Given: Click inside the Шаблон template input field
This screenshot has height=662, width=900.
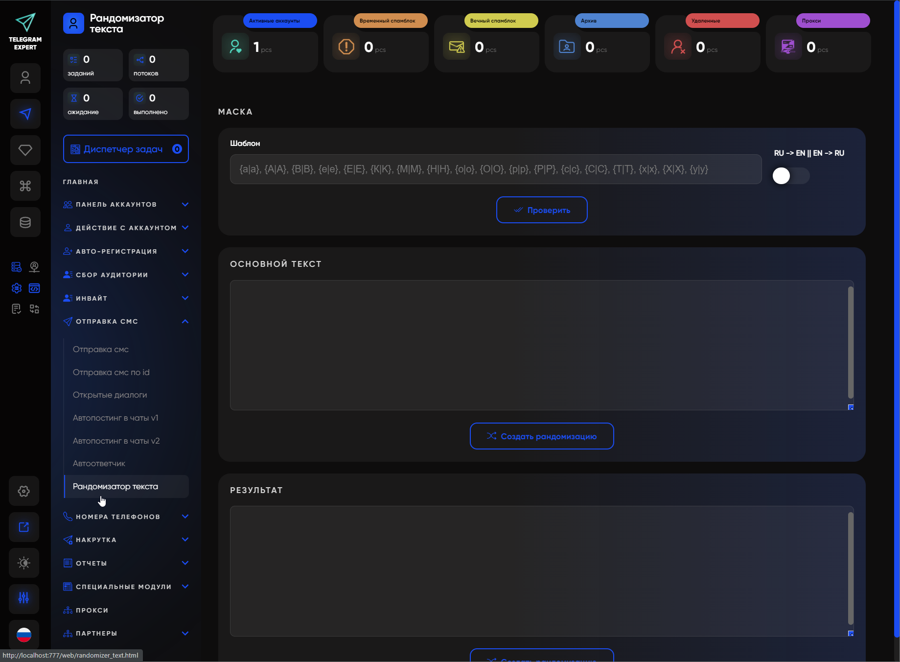Looking at the screenshot, I should (x=494, y=169).
